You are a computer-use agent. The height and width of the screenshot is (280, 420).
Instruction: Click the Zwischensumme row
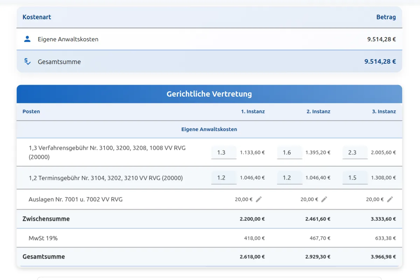coord(46,219)
